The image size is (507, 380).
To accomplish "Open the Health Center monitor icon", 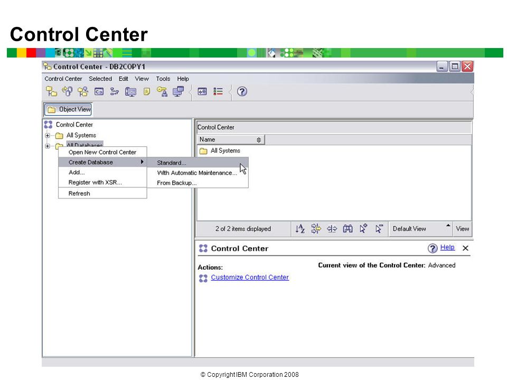I will [x=130, y=92].
